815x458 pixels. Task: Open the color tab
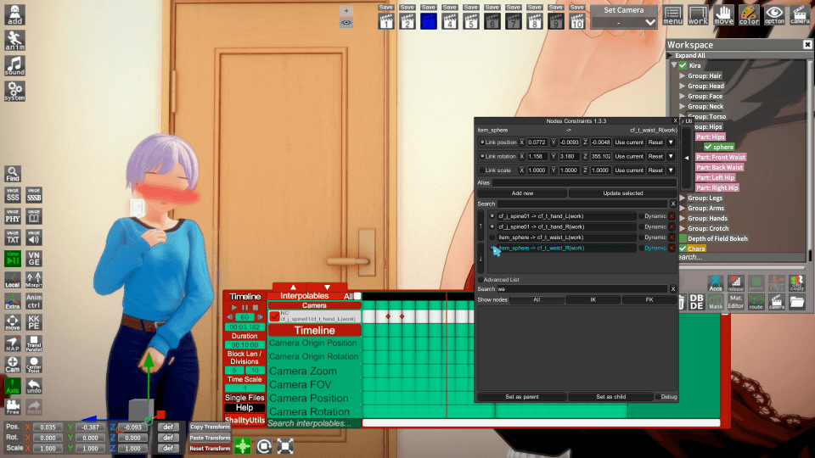(749, 15)
